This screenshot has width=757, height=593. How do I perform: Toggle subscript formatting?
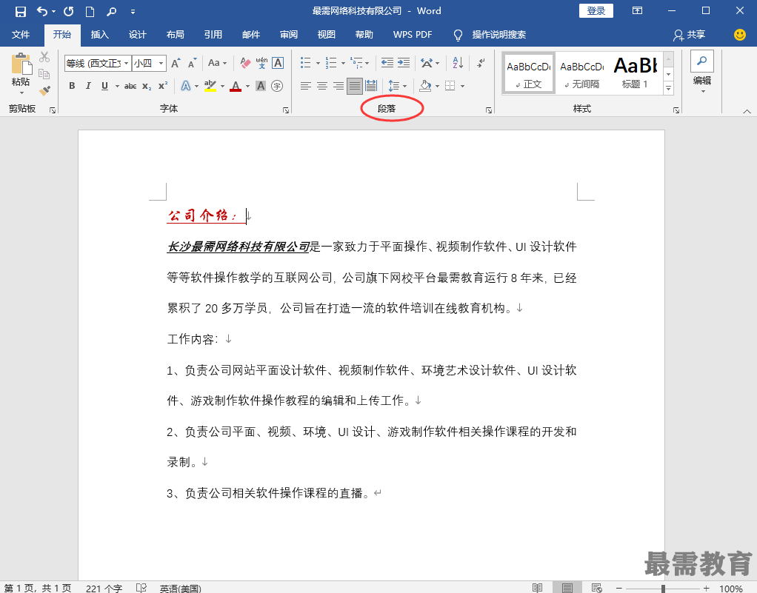147,87
